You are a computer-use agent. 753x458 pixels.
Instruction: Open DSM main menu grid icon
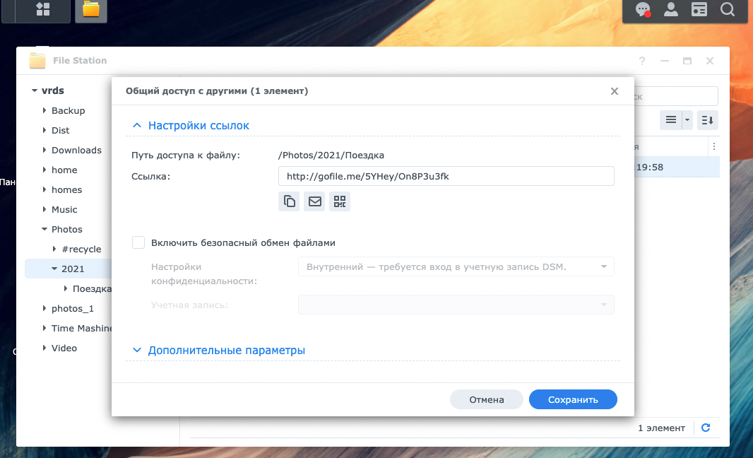pos(42,10)
